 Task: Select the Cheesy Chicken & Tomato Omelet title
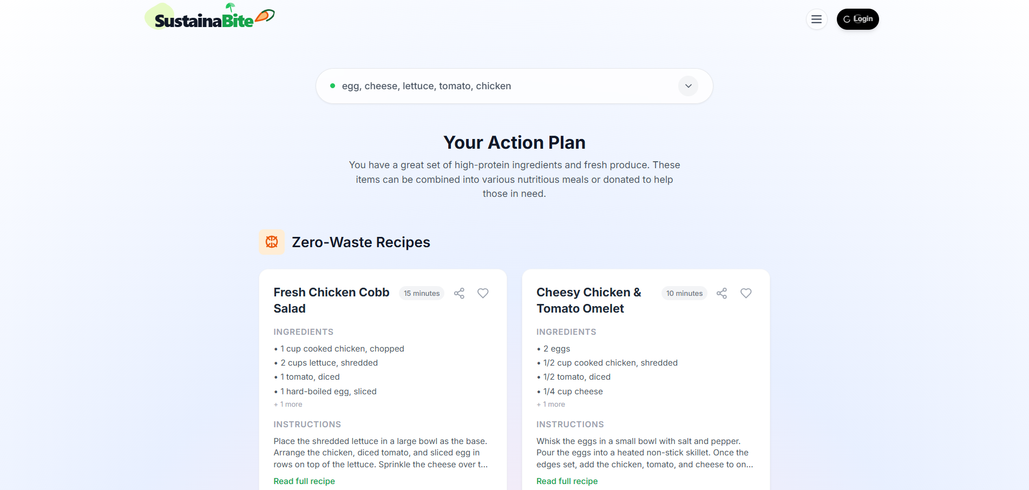coord(589,300)
